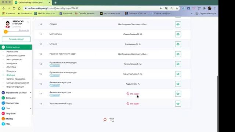Click the subgroup badge in row 14
This screenshot has height=132, width=235.
tap(55, 66)
